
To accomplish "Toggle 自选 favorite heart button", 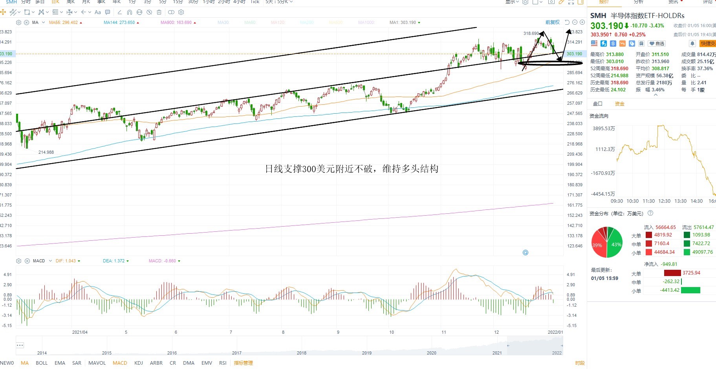I will click(x=657, y=44).
